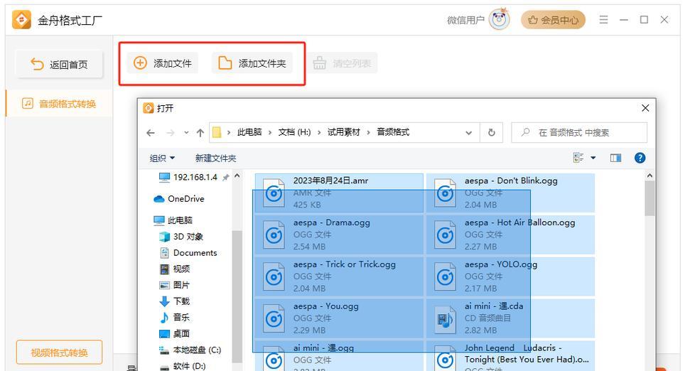
Task: Select file ai mini - 遇.ogg
Action: [x=339, y=355]
